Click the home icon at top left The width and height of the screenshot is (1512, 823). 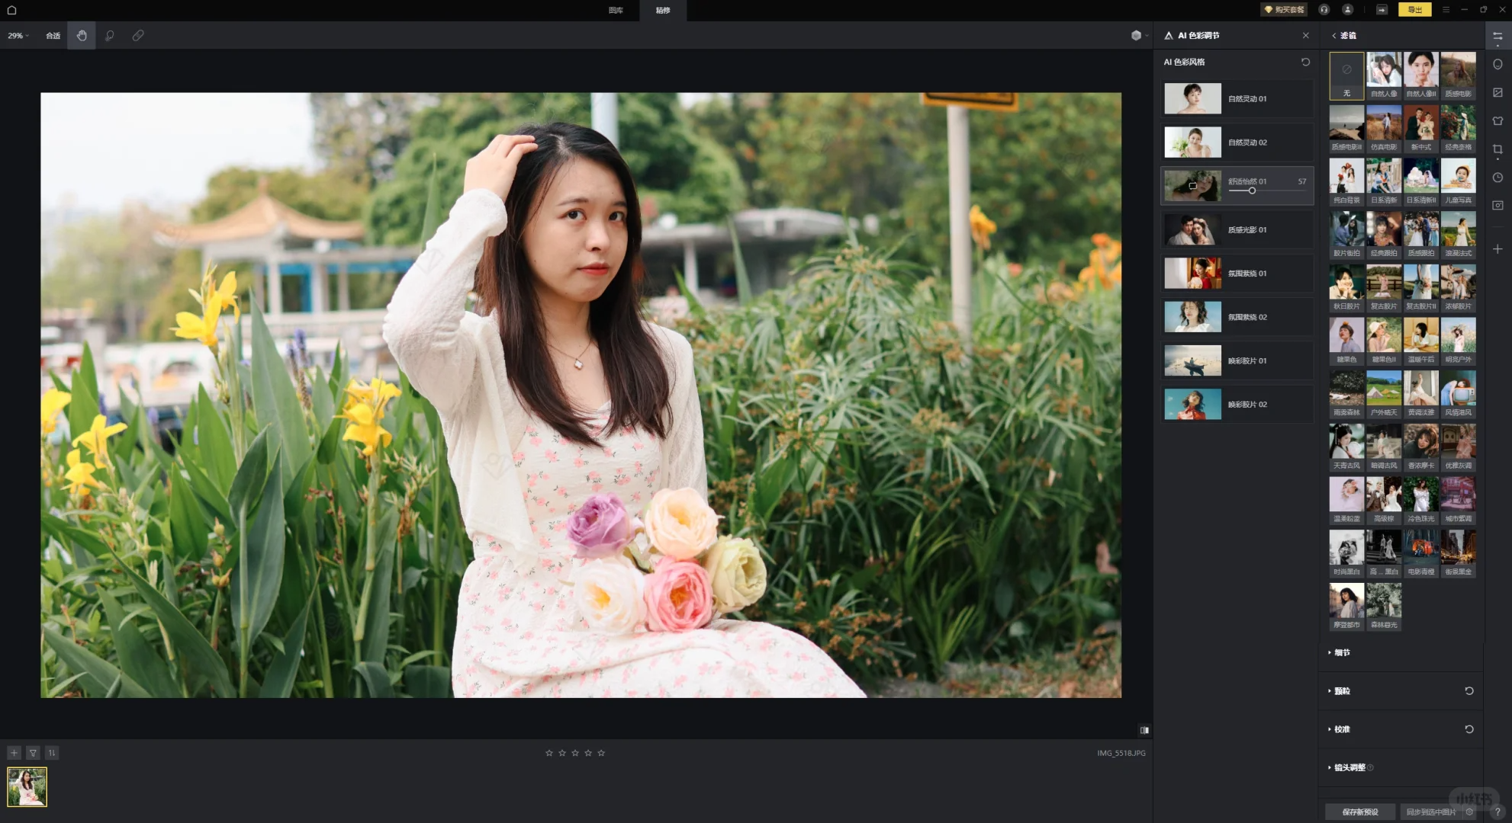11,10
